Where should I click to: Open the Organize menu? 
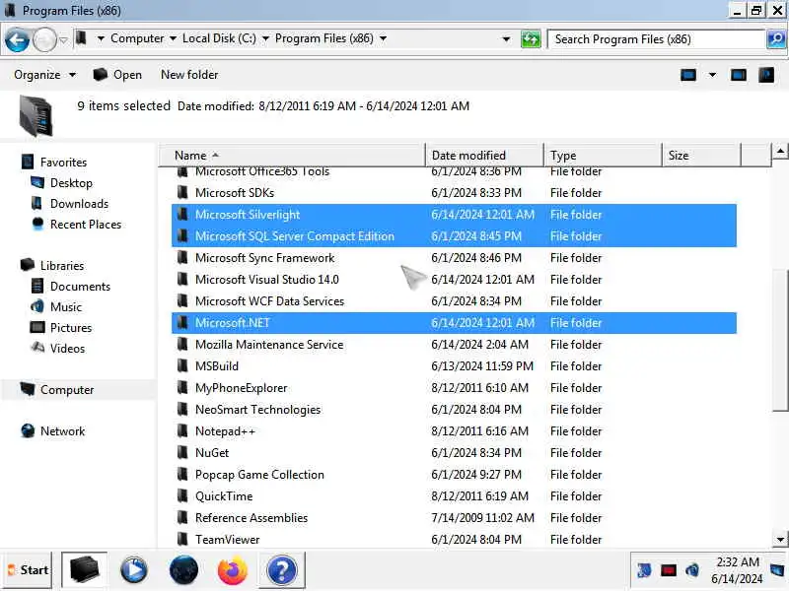[x=44, y=75]
